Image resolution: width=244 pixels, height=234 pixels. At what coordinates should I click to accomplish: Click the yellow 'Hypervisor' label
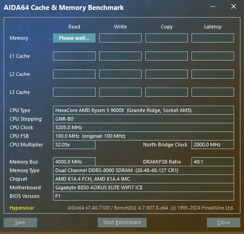click(x=22, y=208)
